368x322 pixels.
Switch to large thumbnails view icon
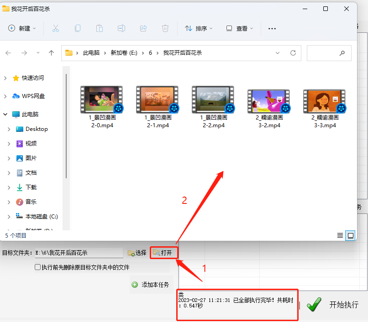(x=350, y=235)
